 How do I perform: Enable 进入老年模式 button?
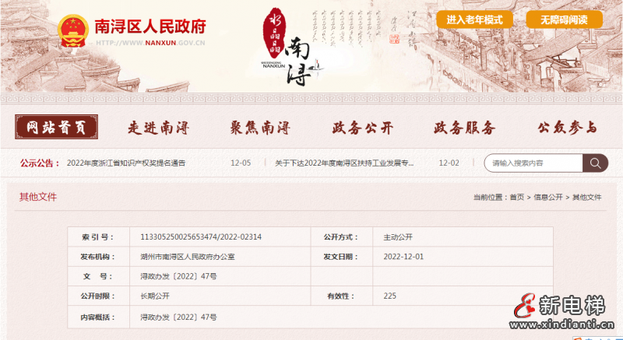point(474,19)
